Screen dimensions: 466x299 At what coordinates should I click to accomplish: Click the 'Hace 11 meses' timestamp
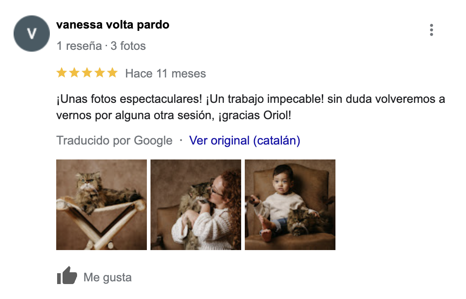165,73
